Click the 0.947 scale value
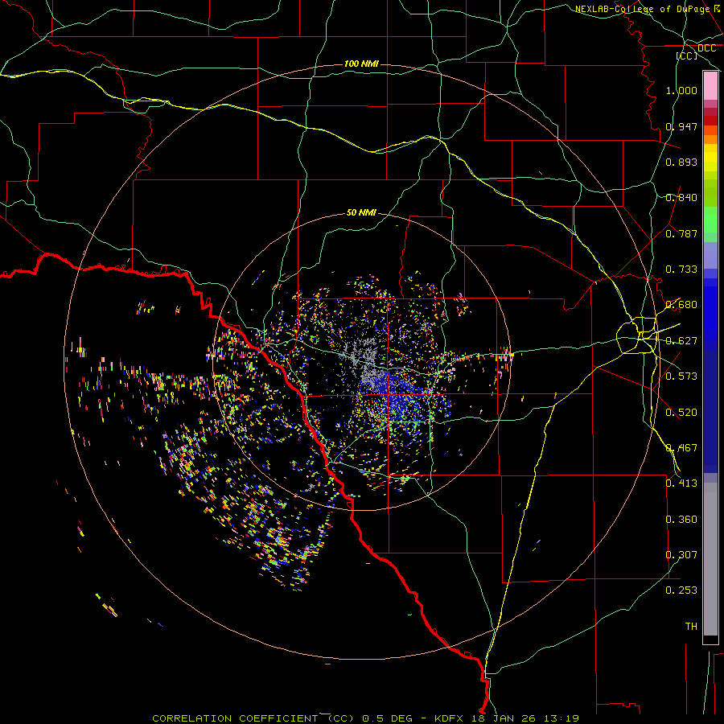The width and height of the screenshot is (724, 724). coord(681,126)
